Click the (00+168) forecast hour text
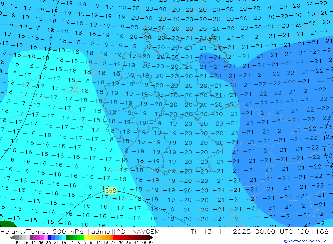This screenshot has height=244, width=333. click(315, 231)
